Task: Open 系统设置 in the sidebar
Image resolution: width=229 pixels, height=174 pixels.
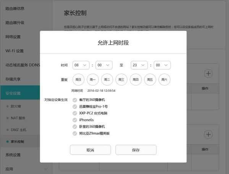Action: click(x=13, y=154)
